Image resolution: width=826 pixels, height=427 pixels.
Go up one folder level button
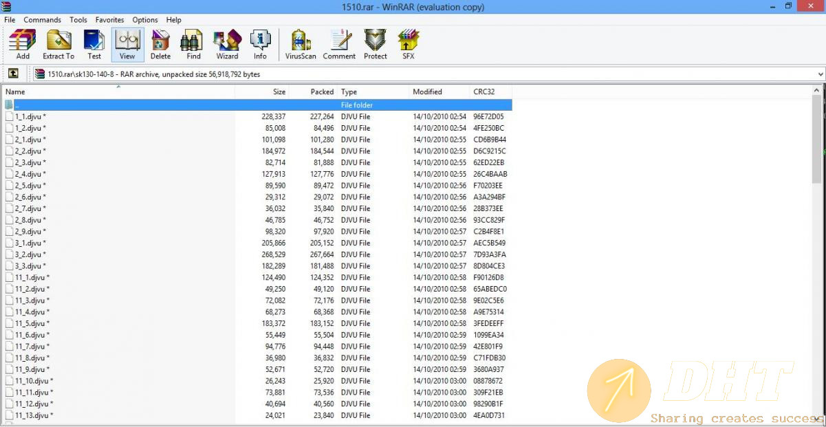pyautogui.click(x=13, y=74)
